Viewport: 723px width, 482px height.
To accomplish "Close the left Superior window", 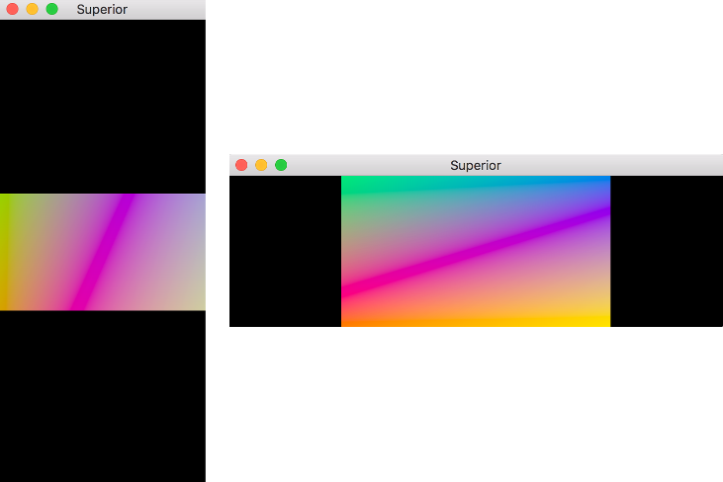I will click(12, 9).
